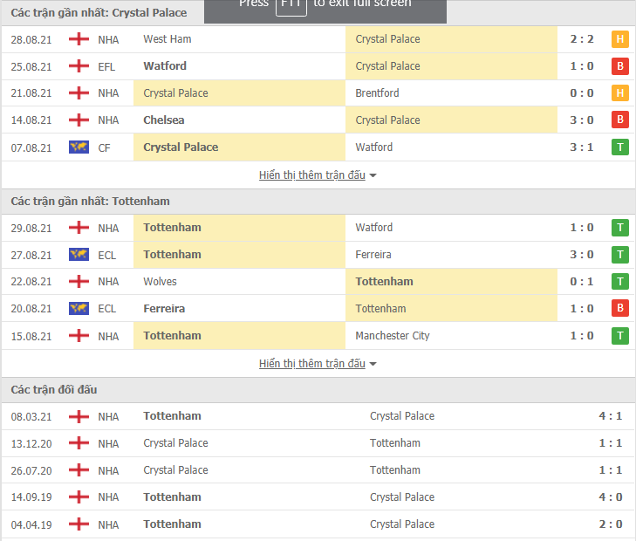Click the world flag icon beside CF
636x541 pixels.
pyautogui.click(x=79, y=147)
